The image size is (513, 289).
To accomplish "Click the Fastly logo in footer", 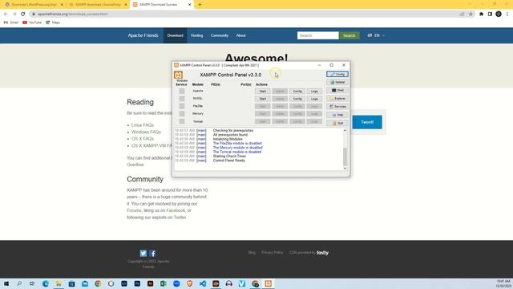I will click(x=322, y=253).
